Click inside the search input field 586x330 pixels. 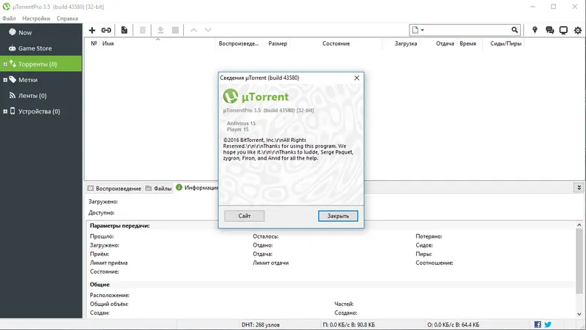tap(467, 30)
